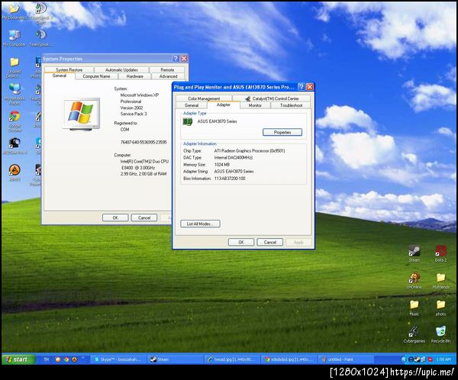Open the Hardware tab

coord(134,76)
